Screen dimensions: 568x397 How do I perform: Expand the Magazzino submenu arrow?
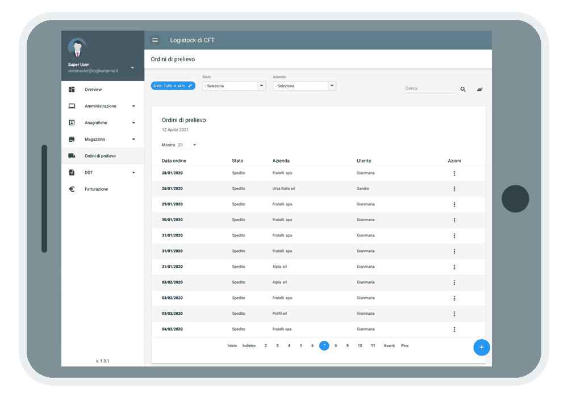click(x=133, y=139)
